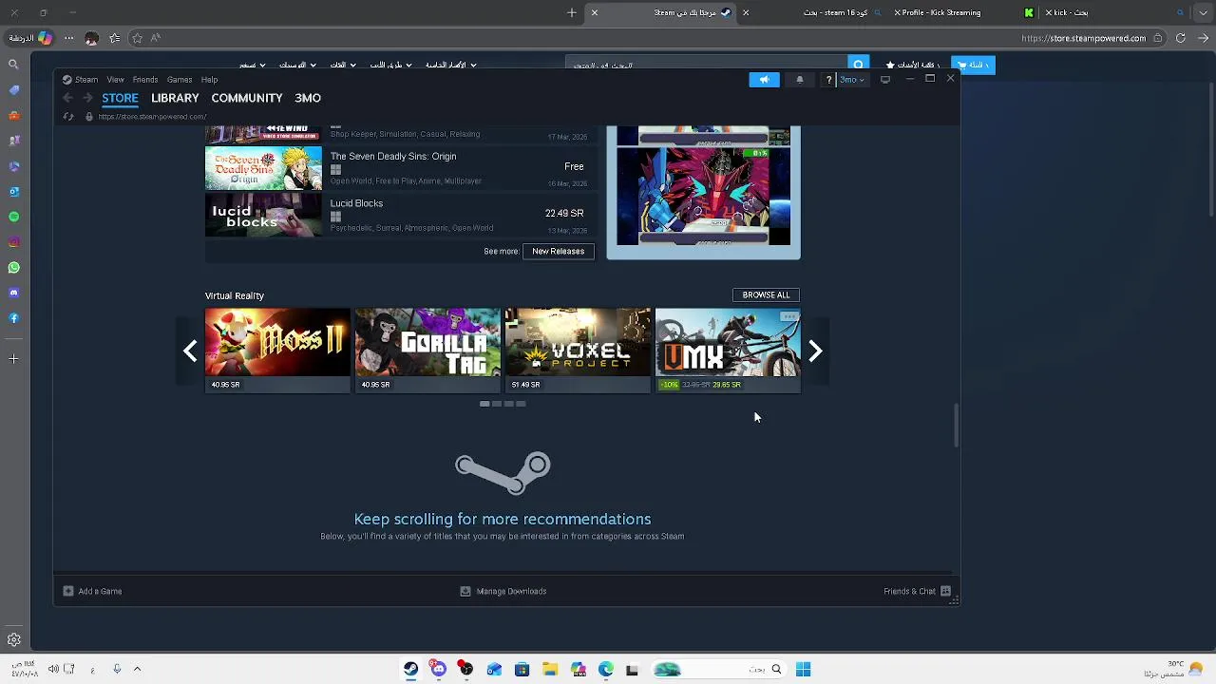Image resolution: width=1216 pixels, height=684 pixels.
Task: Show next Virtual Reality carousel items
Action: pos(815,351)
